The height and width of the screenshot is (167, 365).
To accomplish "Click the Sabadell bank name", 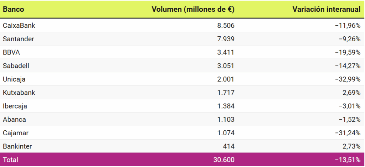I will point(16,66).
